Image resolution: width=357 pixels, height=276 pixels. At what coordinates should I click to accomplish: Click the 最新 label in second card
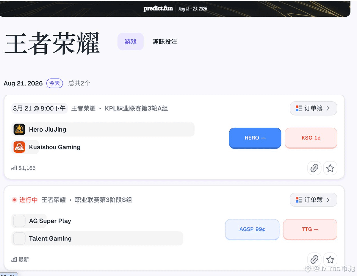click(24, 260)
